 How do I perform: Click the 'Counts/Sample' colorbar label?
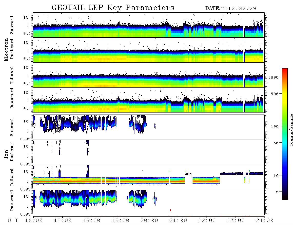click(x=291, y=130)
